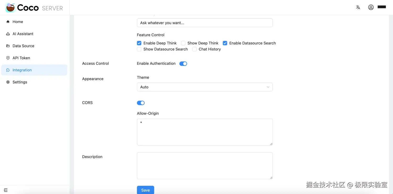Click the user account avatar icon
The width and height of the screenshot is (393, 194).
point(371,7)
